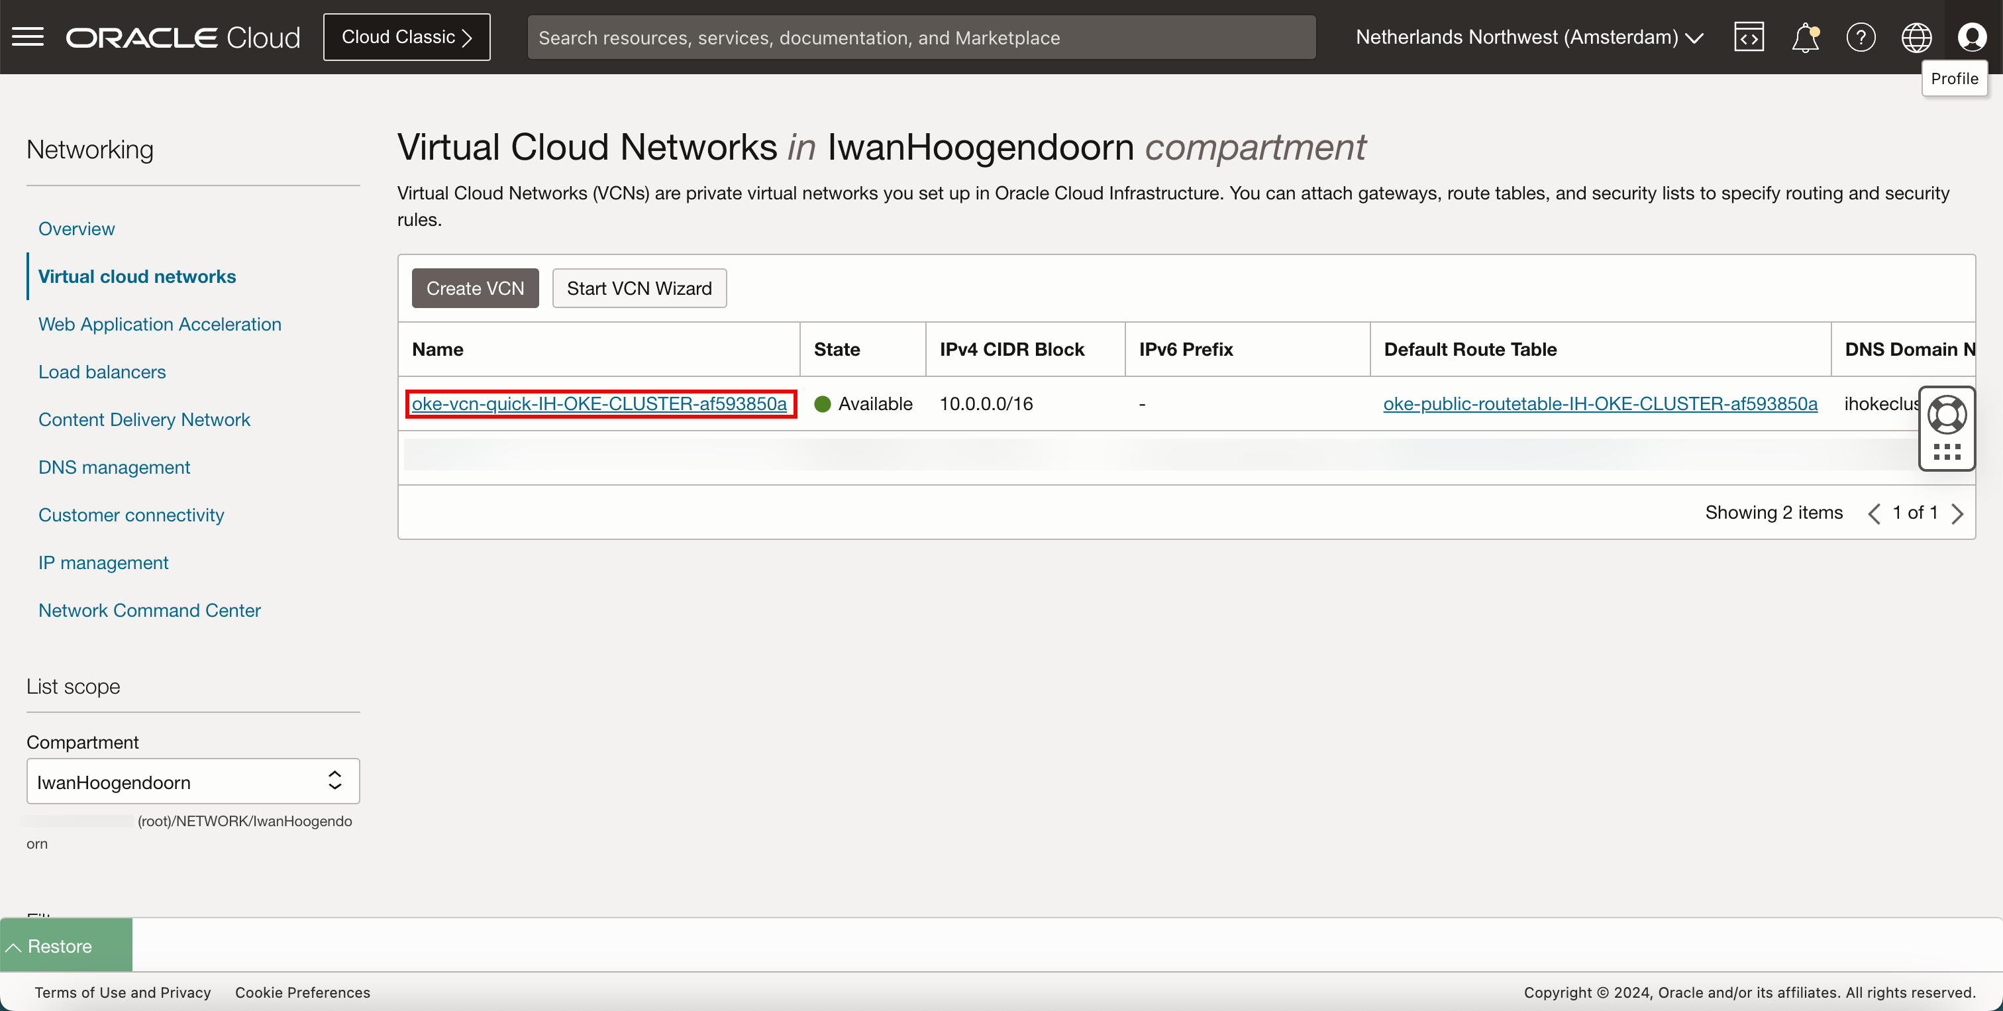The width and height of the screenshot is (2003, 1011).
Task: Click Start VCN Wizard button
Action: pos(639,288)
